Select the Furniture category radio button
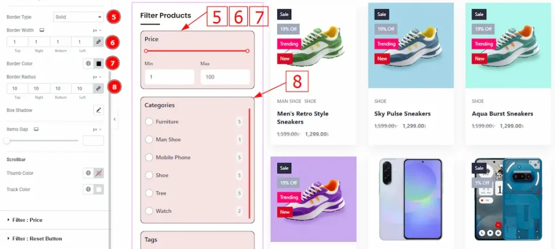Viewport: 555px width, 249px height. (149, 122)
